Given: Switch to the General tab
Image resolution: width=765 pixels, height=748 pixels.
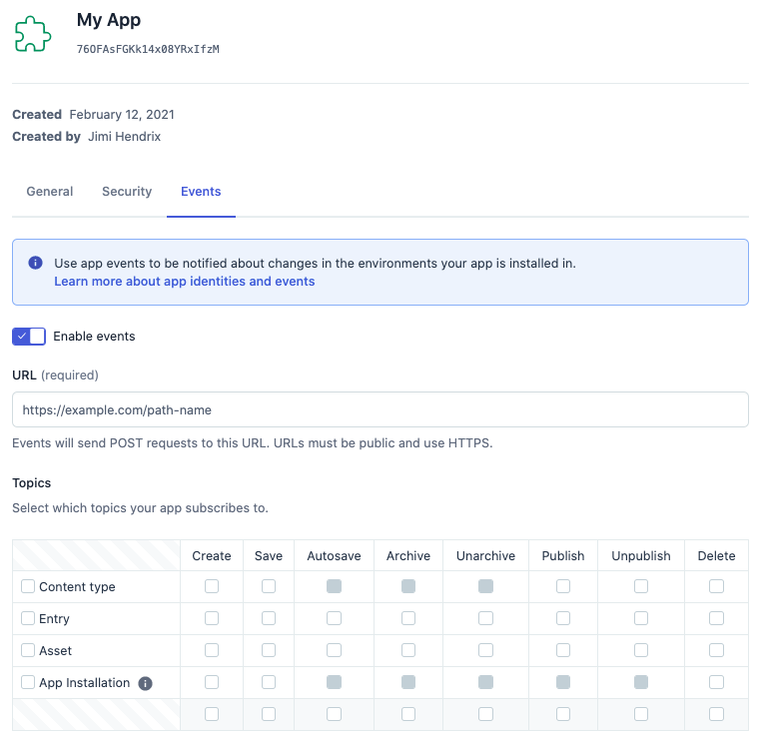Looking at the screenshot, I should pyautogui.click(x=50, y=192).
